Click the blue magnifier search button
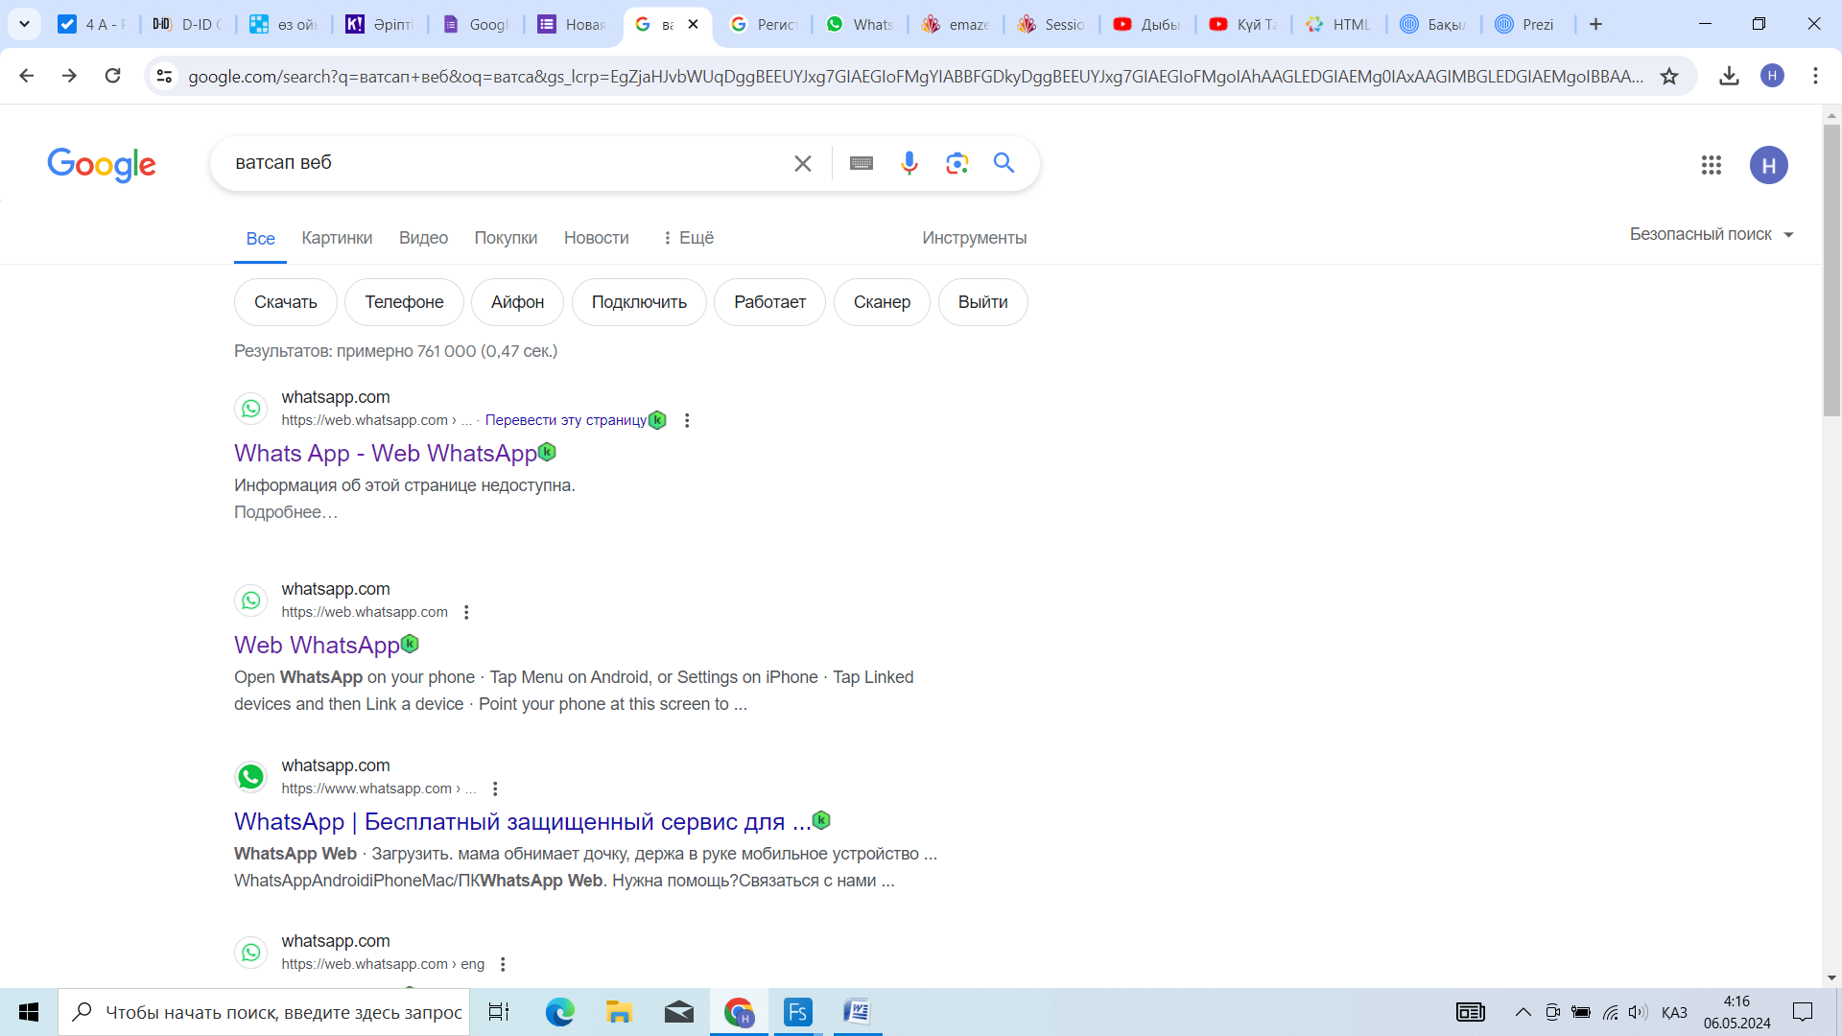This screenshot has height=1036, width=1842. (1004, 163)
